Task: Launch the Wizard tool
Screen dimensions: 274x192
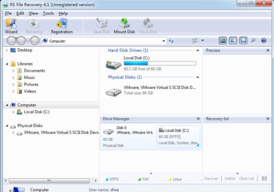Action: click(x=11, y=26)
